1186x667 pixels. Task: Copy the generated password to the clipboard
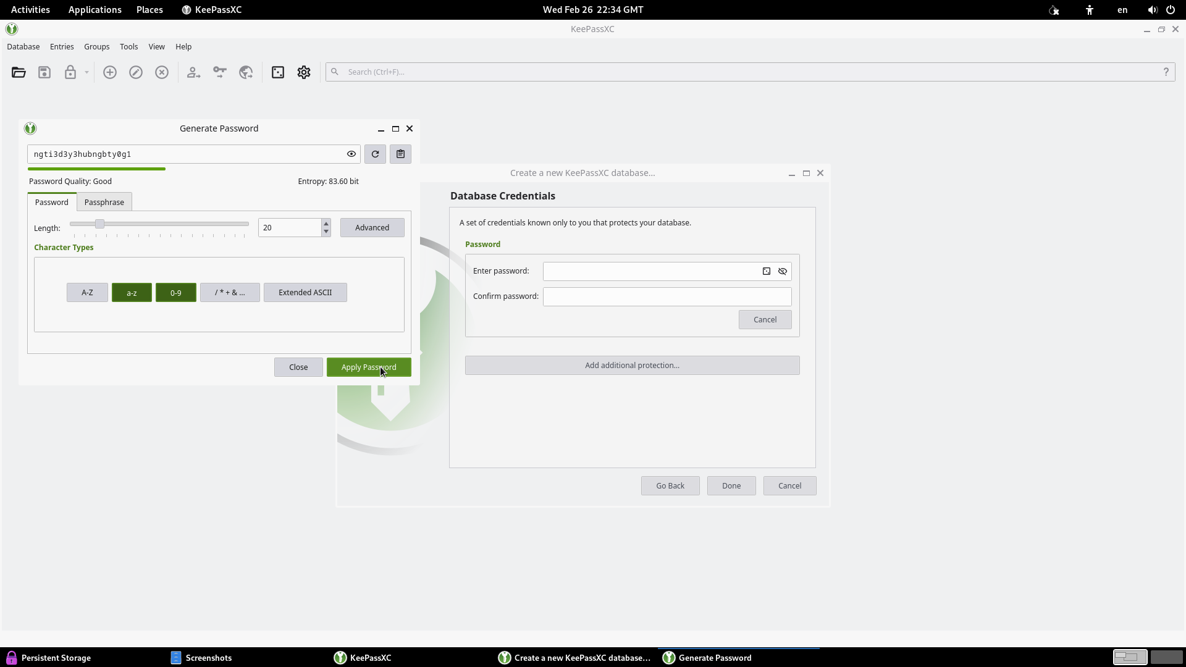coord(400,154)
